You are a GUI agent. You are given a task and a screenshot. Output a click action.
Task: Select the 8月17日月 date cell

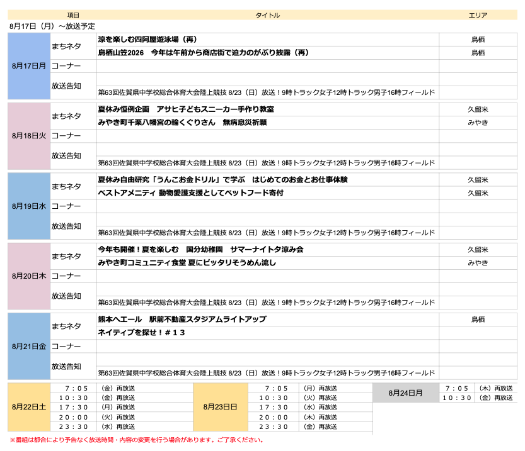pos(29,66)
